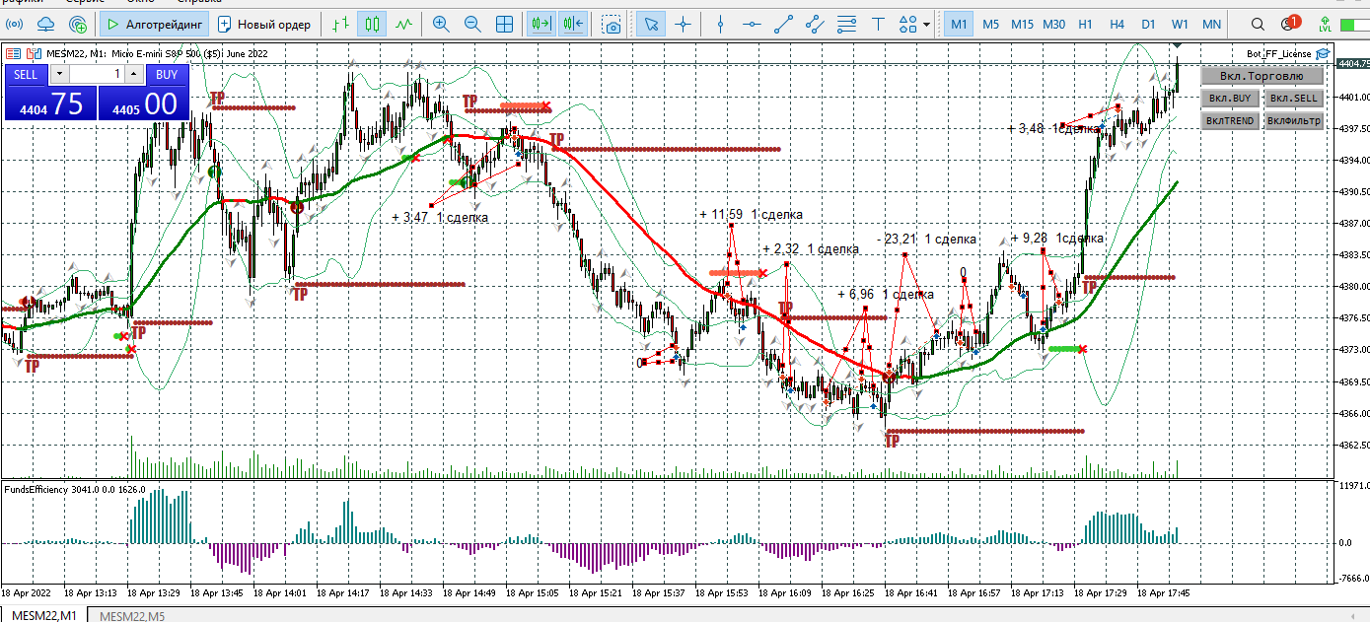Open the signals broadcast icon
The width and height of the screenshot is (1370, 622).
(x=15, y=24)
